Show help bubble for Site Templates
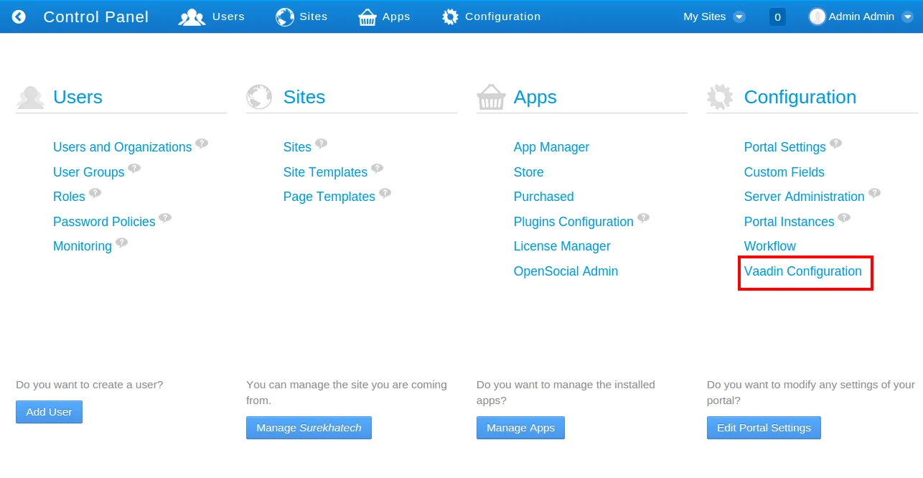Screen dimensions: 923x478 tap(377, 169)
